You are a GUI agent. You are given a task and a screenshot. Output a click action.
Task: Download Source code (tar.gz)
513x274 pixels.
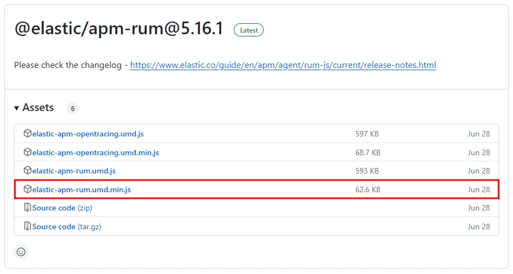(66, 226)
